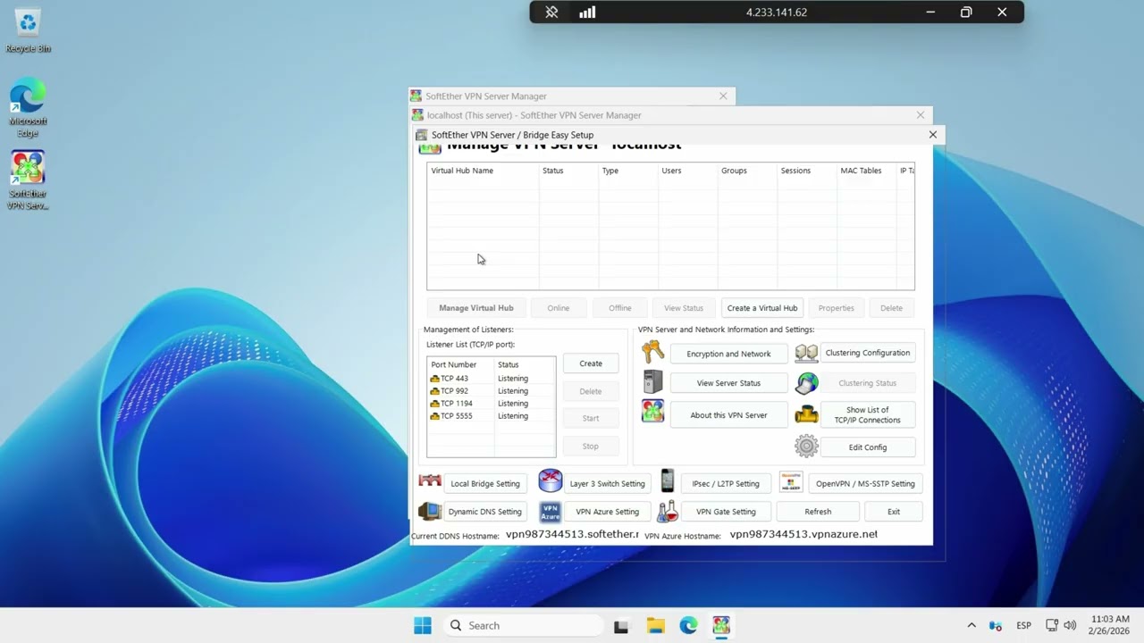Image resolution: width=1144 pixels, height=643 pixels.
Task: Click the globe icon beside Clustering Status
Action: [806, 383]
